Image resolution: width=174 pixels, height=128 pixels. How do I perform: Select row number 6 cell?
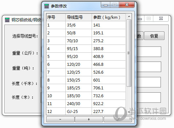[56, 64]
